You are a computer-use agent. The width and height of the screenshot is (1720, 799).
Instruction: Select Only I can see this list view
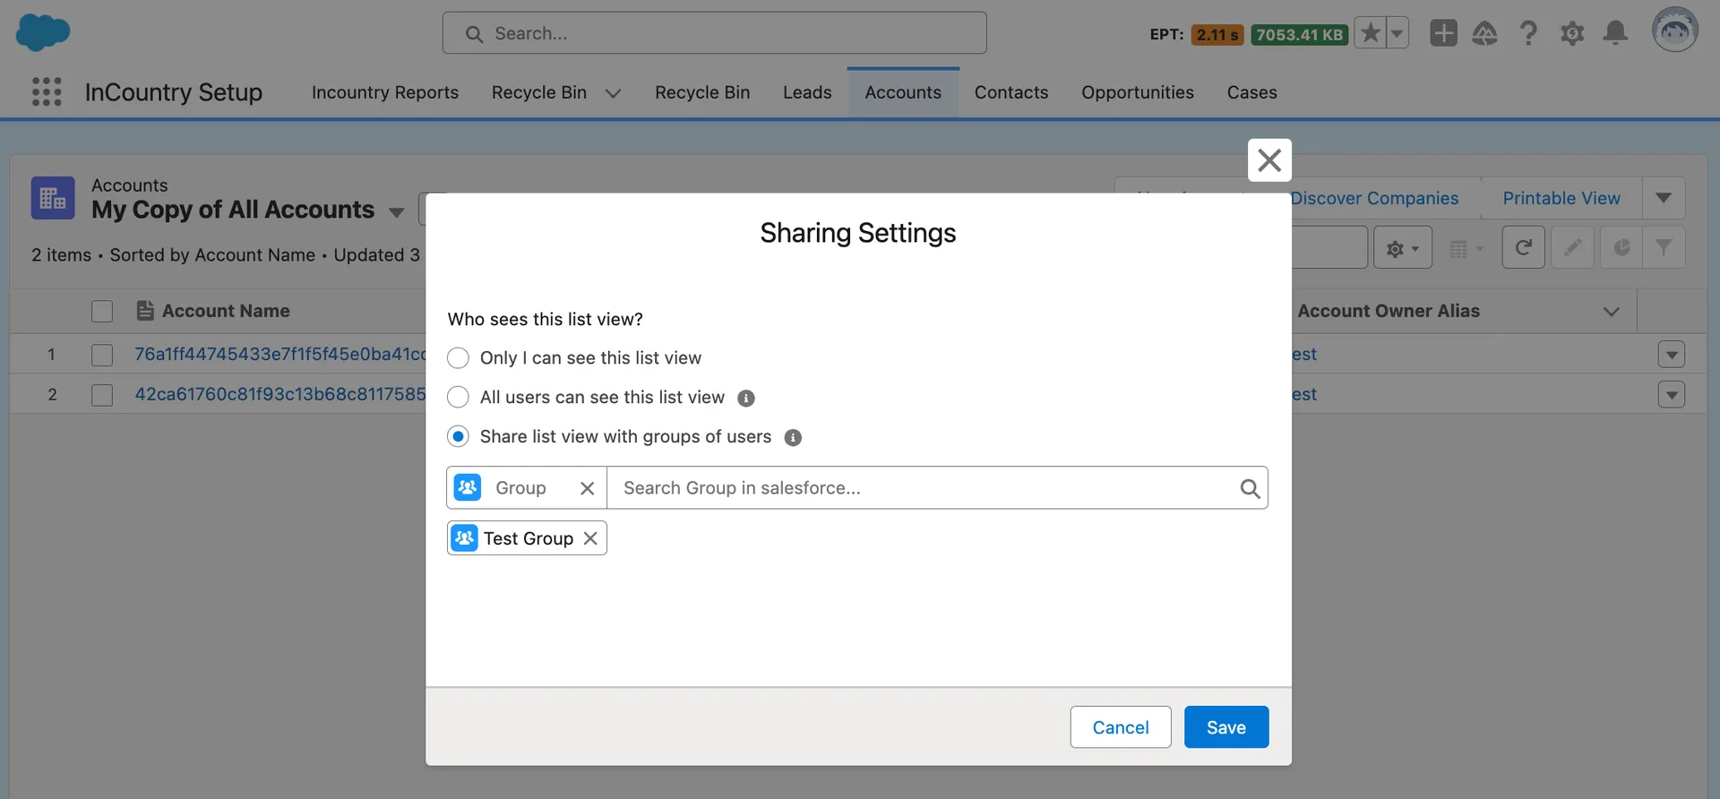[458, 358]
